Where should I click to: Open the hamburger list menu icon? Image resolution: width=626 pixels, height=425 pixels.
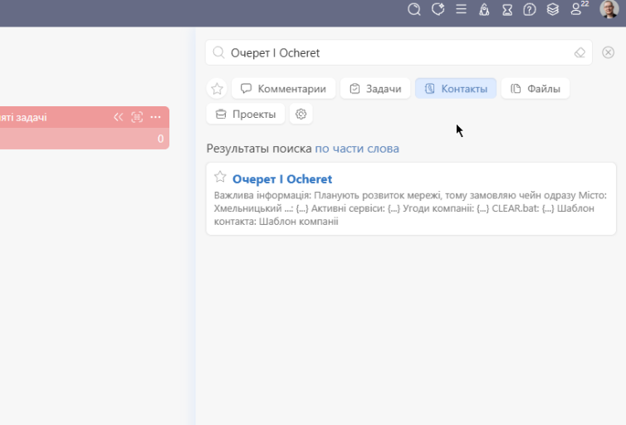pos(461,9)
